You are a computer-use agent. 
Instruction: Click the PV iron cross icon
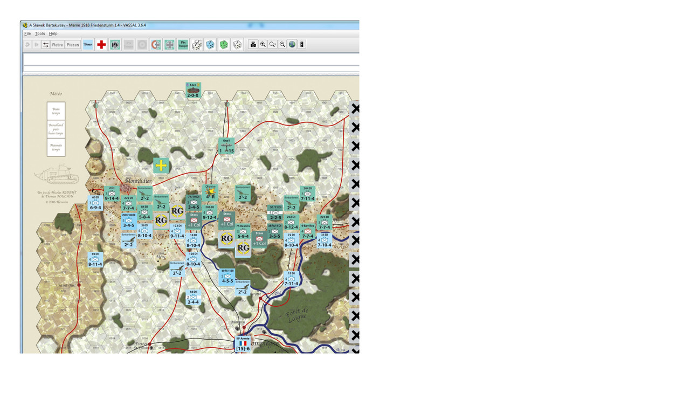coord(115,45)
